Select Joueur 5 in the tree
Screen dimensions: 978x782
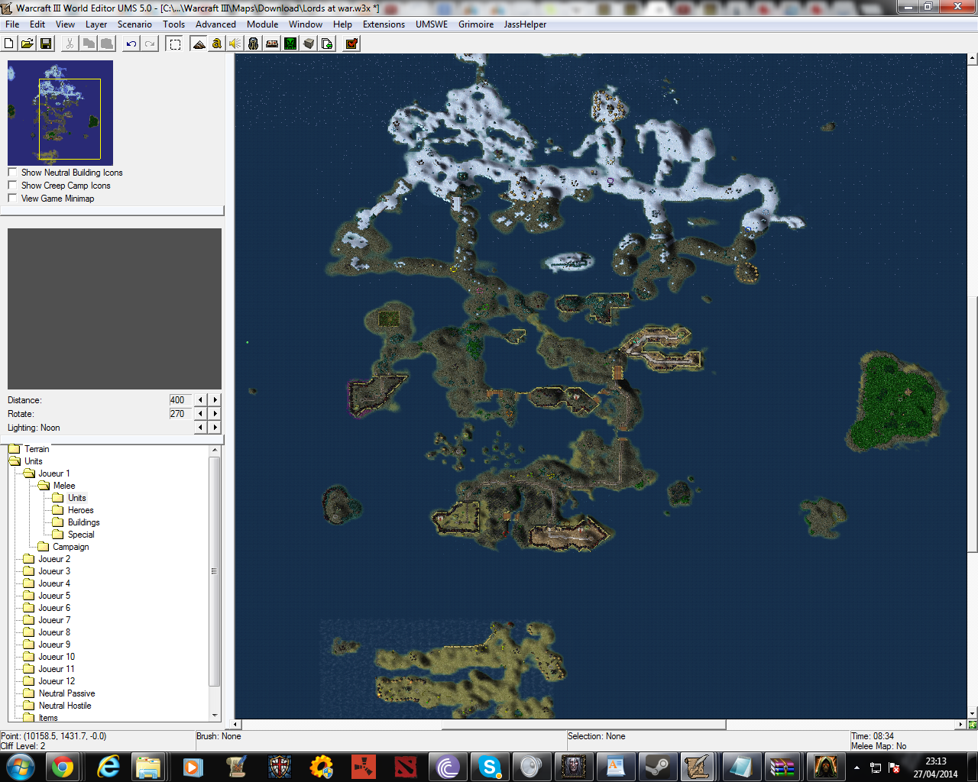point(54,596)
